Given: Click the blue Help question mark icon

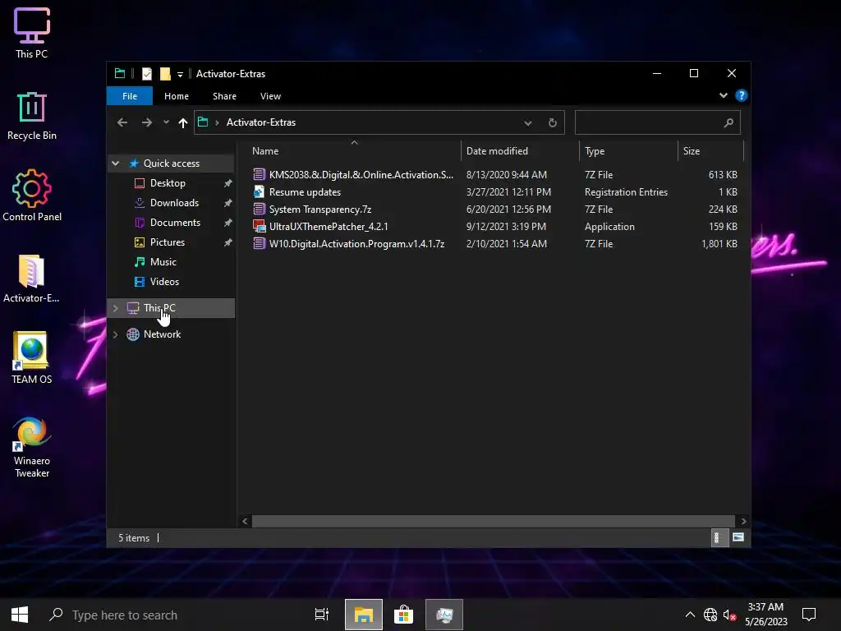Looking at the screenshot, I should (742, 95).
